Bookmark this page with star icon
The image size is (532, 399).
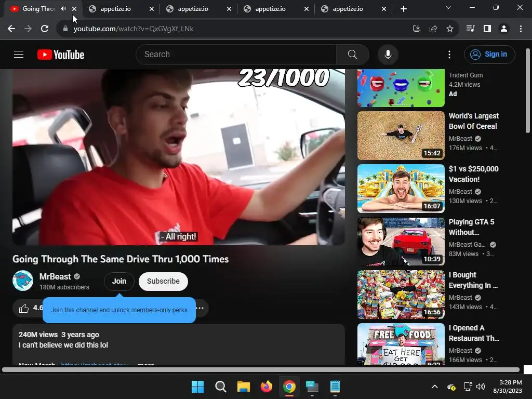[449, 29]
